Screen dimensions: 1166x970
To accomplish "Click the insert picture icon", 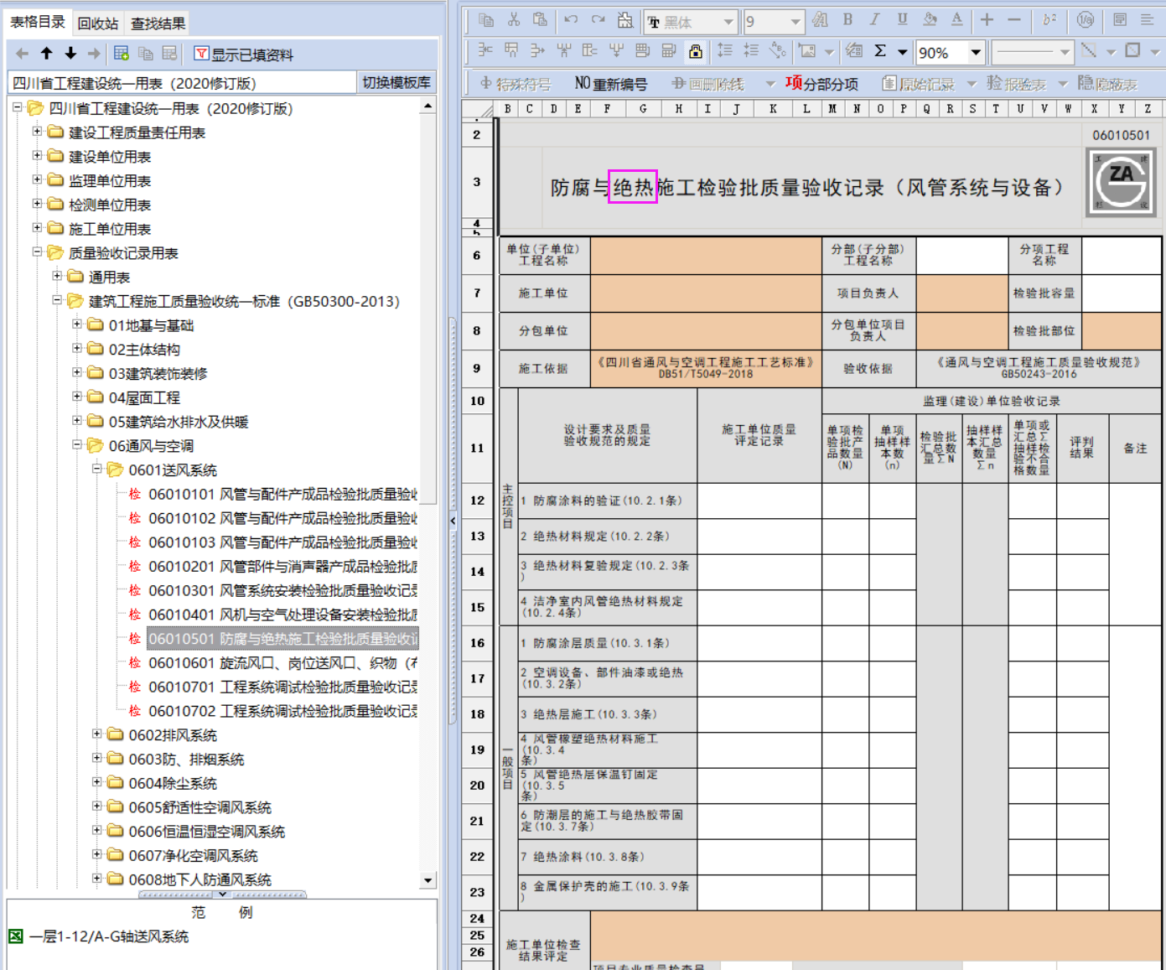I will pyautogui.click(x=807, y=51).
